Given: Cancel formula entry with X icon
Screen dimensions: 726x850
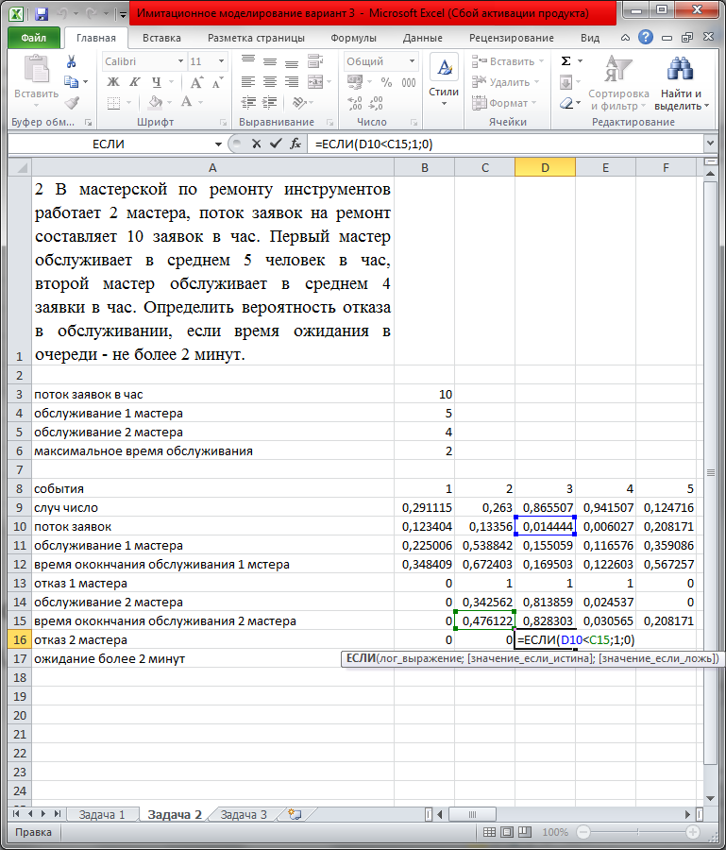Looking at the screenshot, I should tap(256, 144).
